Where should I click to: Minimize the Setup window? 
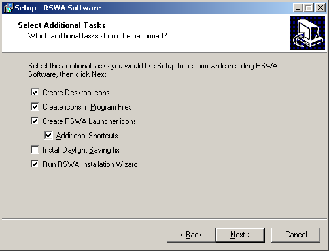[x=298, y=8]
